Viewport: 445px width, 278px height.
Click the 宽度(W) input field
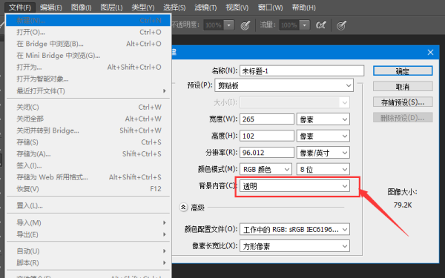pyautogui.click(x=267, y=119)
